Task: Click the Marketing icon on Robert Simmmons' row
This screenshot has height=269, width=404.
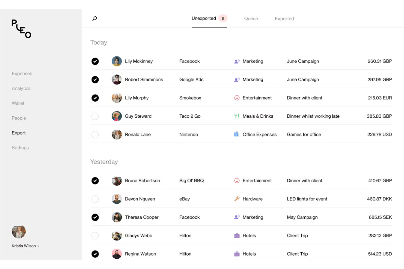Action: [237, 80]
